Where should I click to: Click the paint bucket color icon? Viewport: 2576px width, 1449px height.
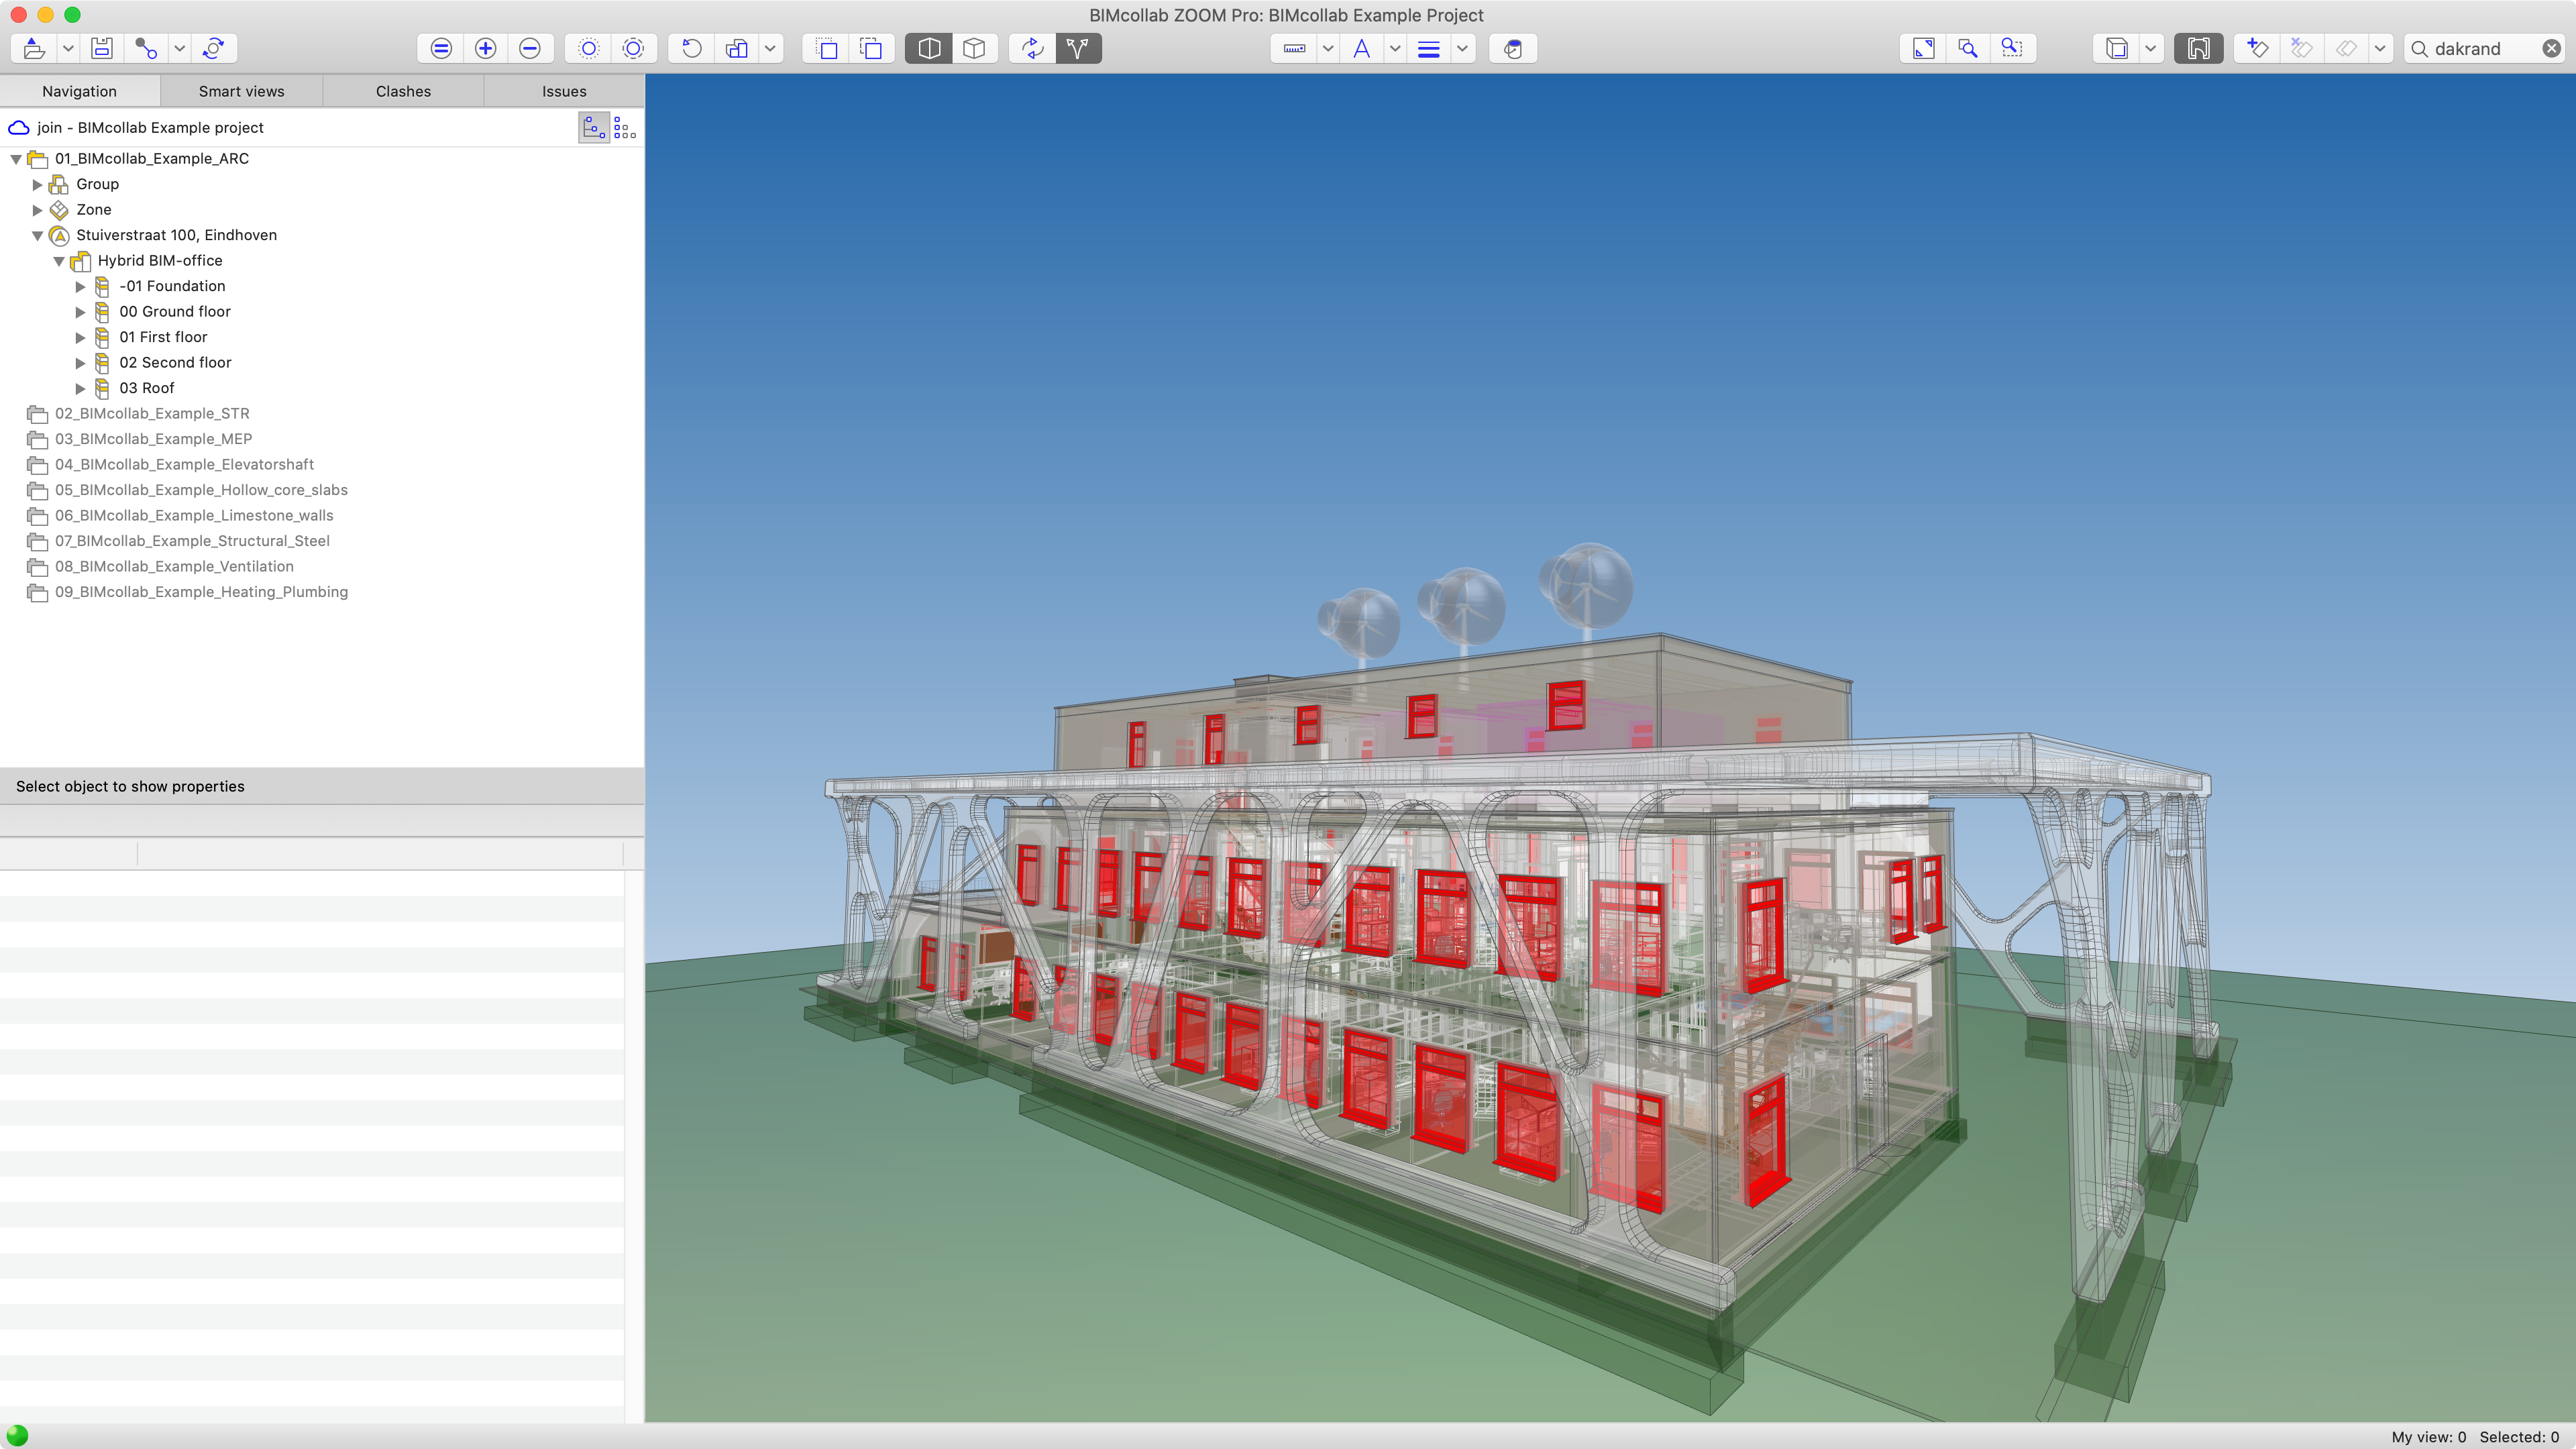tap(1513, 48)
